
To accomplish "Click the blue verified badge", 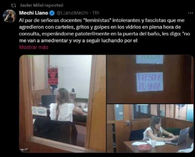I will point(52,13).
